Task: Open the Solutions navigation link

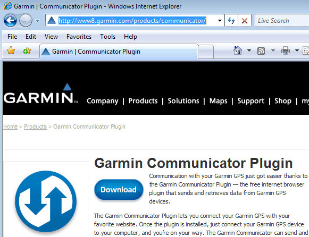Action: coord(183,101)
